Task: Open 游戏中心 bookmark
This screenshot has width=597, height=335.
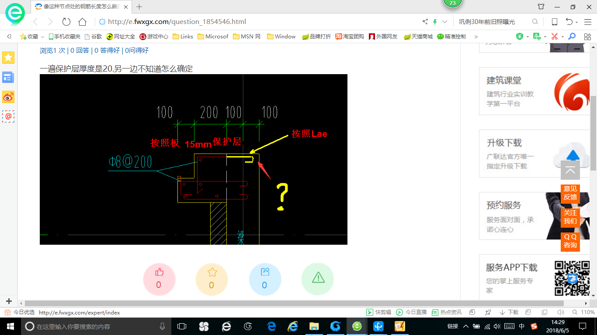Action: (x=154, y=37)
